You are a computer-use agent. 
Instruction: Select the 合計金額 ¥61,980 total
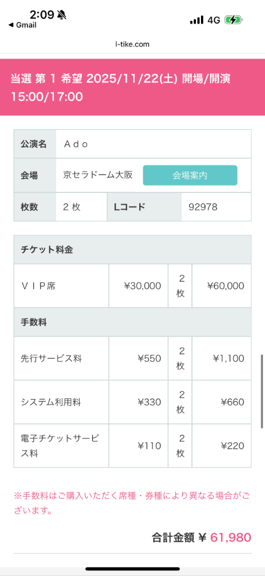pyautogui.click(x=202, y=537)
